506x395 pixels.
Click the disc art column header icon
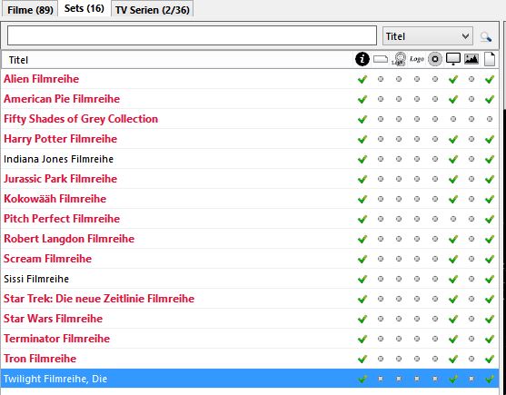tap(435, 59)
